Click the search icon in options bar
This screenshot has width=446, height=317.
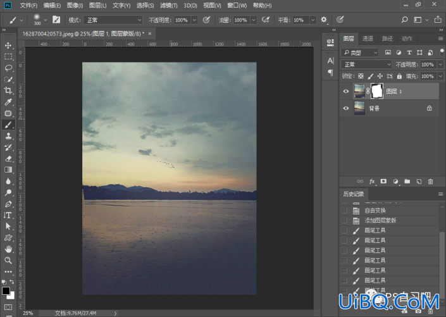(x=404, y=20)
